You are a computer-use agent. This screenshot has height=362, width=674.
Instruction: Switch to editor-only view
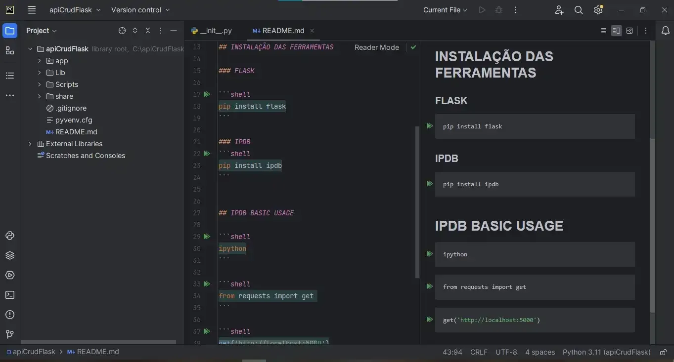(603, 31)
